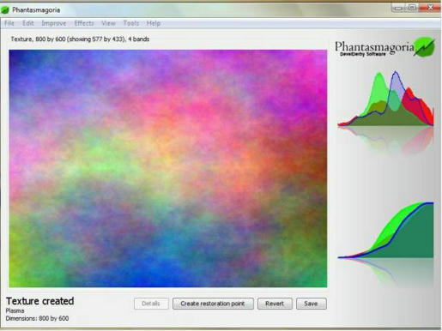Save the plasma texture
442x331 pixels.
tap(312, 304)
